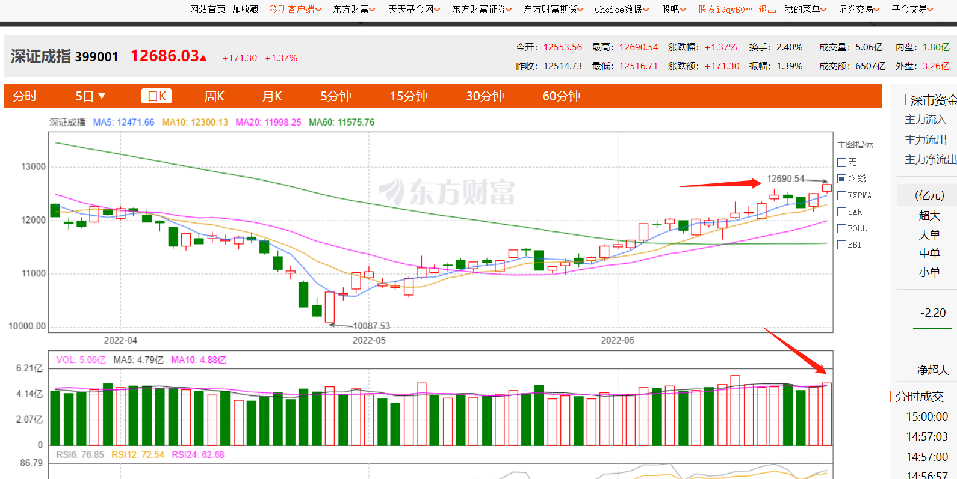Expand the 天天基金网 menu
Screen dimensions: 957x479
point(414,9)
